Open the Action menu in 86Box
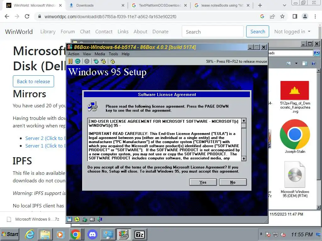322x241 pixels. (74, 54)
